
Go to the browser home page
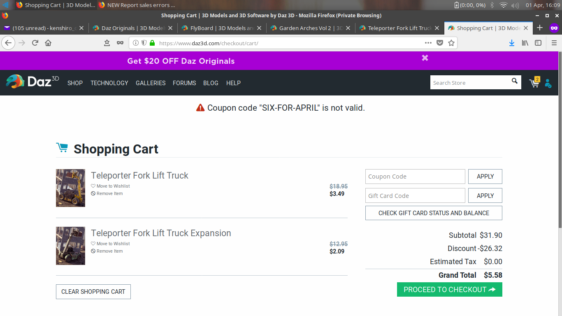pyautogui.click(x=48, y=43)
